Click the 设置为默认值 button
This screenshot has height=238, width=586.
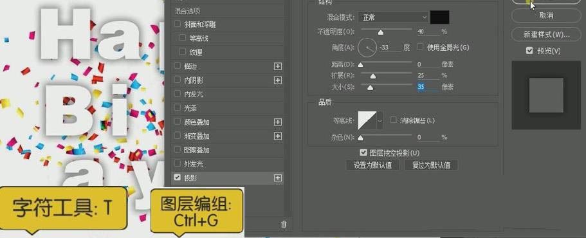point(372,165)
